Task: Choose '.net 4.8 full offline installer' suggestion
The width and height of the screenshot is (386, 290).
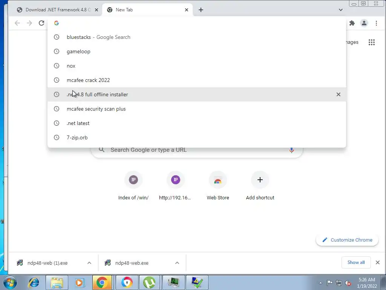Action: 197,94
